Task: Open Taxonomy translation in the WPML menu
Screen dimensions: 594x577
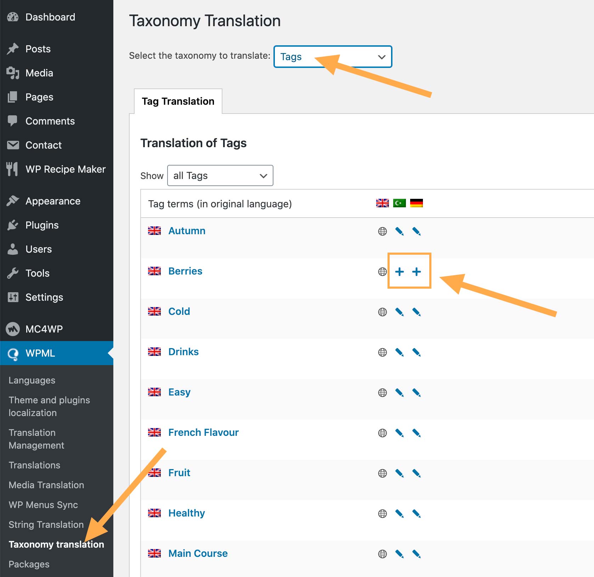Action: point(56,544)
